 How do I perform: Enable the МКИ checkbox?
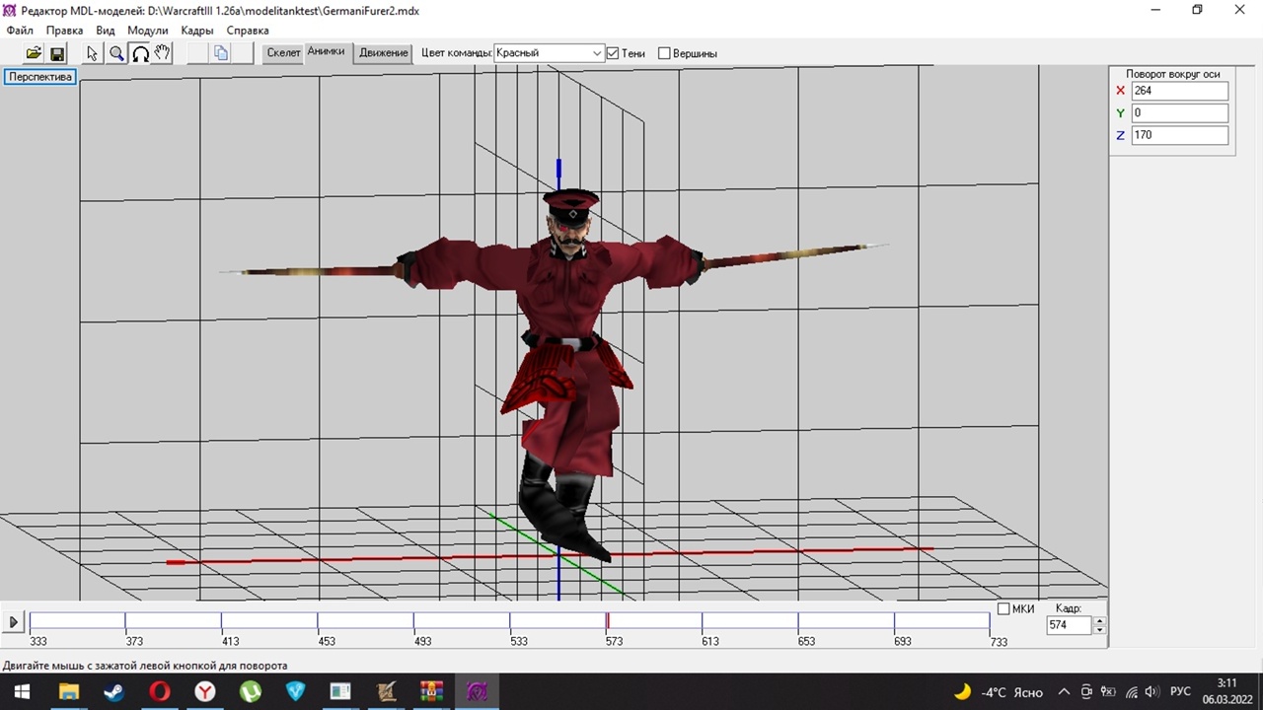(1003, 609)
